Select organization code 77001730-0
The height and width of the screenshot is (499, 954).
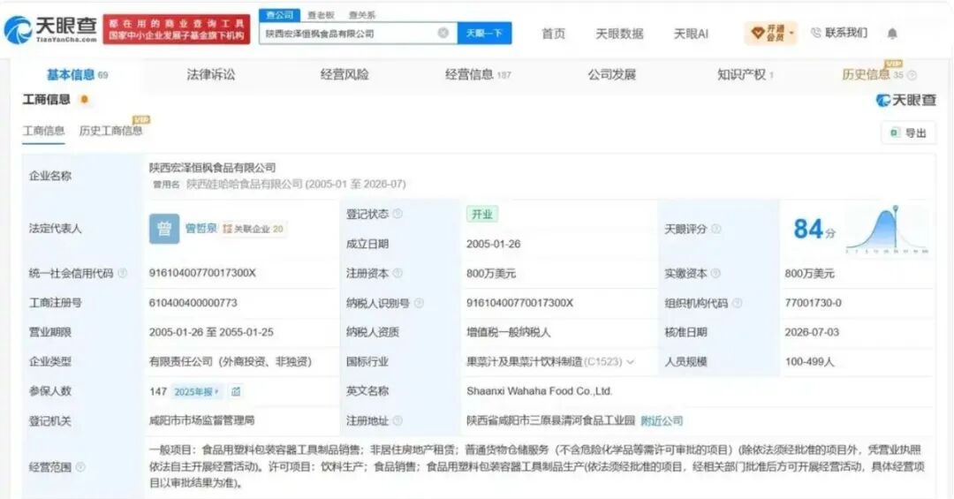[x=813, y=303]
